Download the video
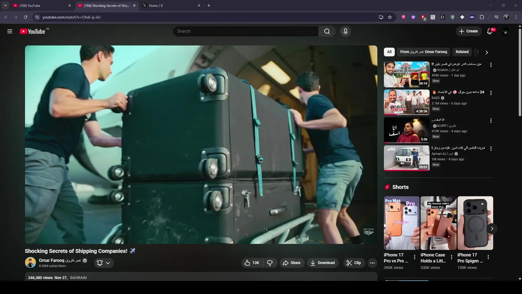Image resolution: width=522 pixels, height=294 pixels. (323, 263)
